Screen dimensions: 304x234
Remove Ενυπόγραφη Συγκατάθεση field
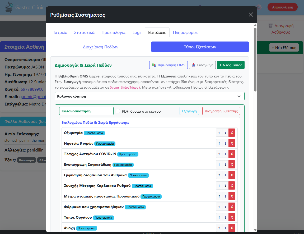point(232,164)
